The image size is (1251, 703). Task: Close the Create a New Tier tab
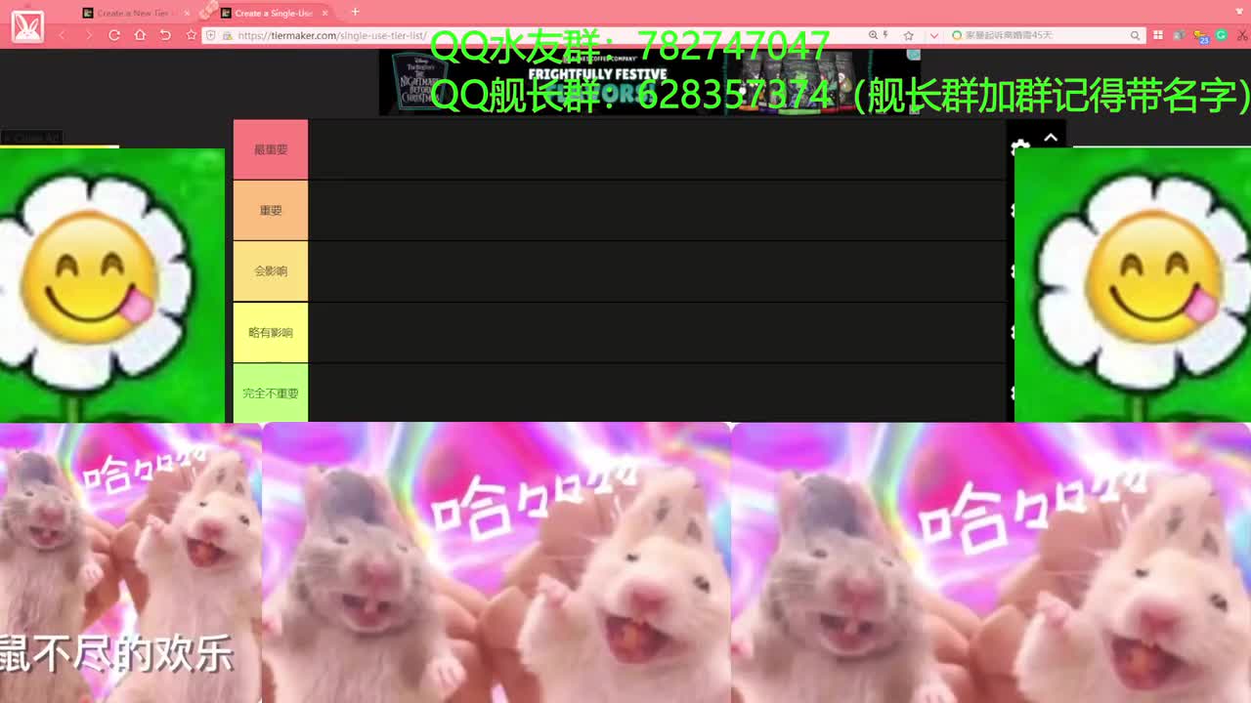coord(188,13)
